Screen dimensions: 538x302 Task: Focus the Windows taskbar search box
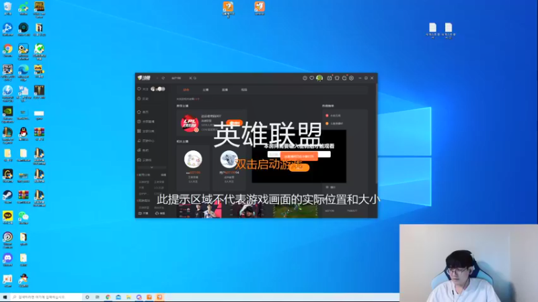[46, 297]
